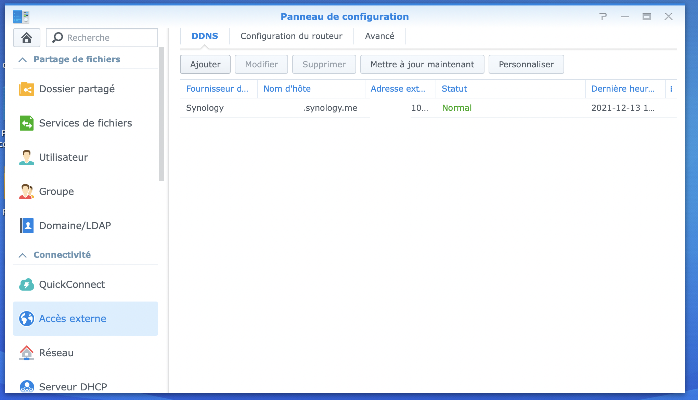The width and height of the screenshot is (698, 400).
Task: Open Serveur DHCP icon entry
Action: click(x=27, y=387)
